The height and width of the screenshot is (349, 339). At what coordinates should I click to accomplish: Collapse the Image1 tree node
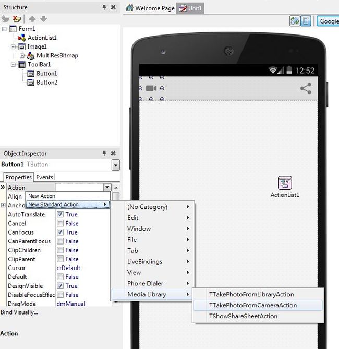[13, 46]
